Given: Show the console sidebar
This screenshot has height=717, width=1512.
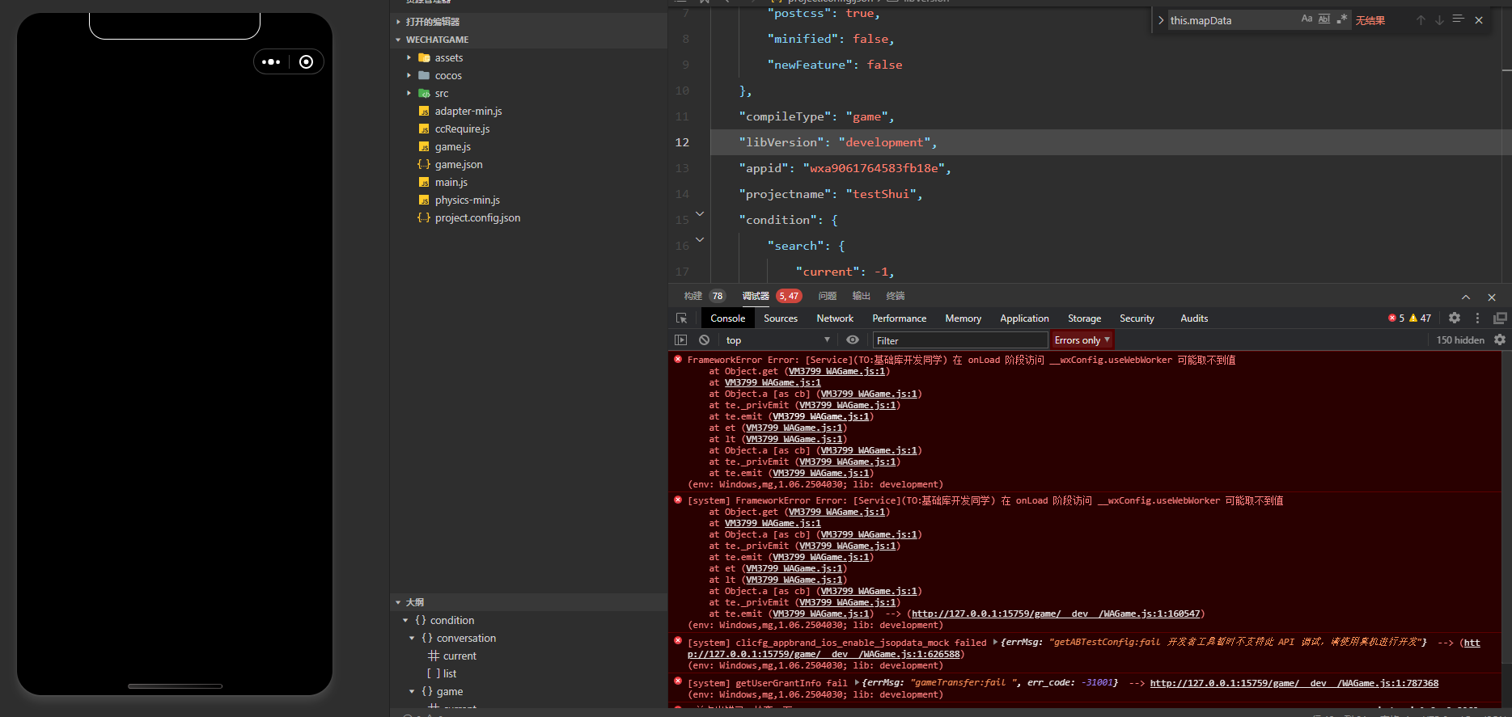Looking at the screenshot, I should click(x=681, y=340).
